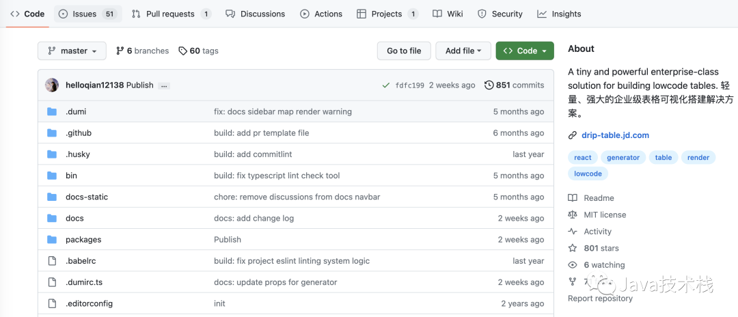This screenshot has width=738, height=317.
Task: Click the star icon next to 801 stars
Action: click(x=573, y=249)
